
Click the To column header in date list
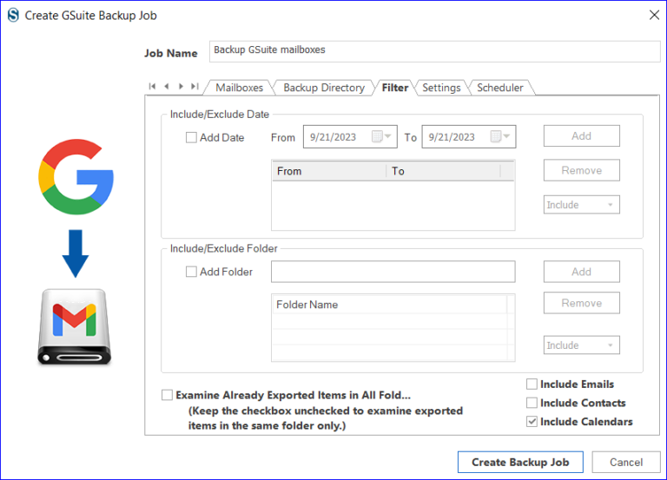(443, 171)
